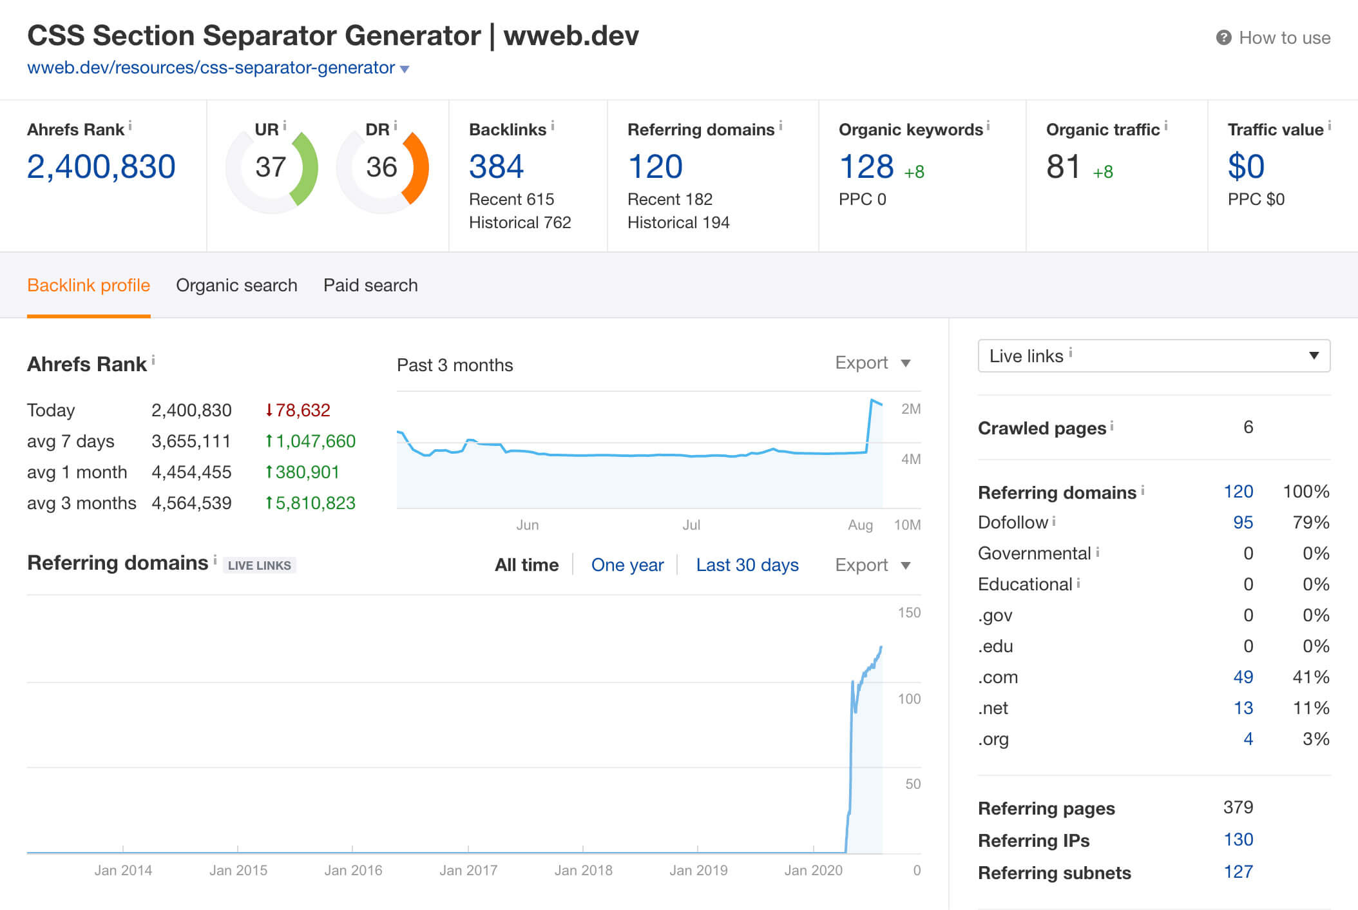Viewport: 1358px width, 910px height.
Task: Open Referring subnets count 127
Action: click(x=1238, y=872)
